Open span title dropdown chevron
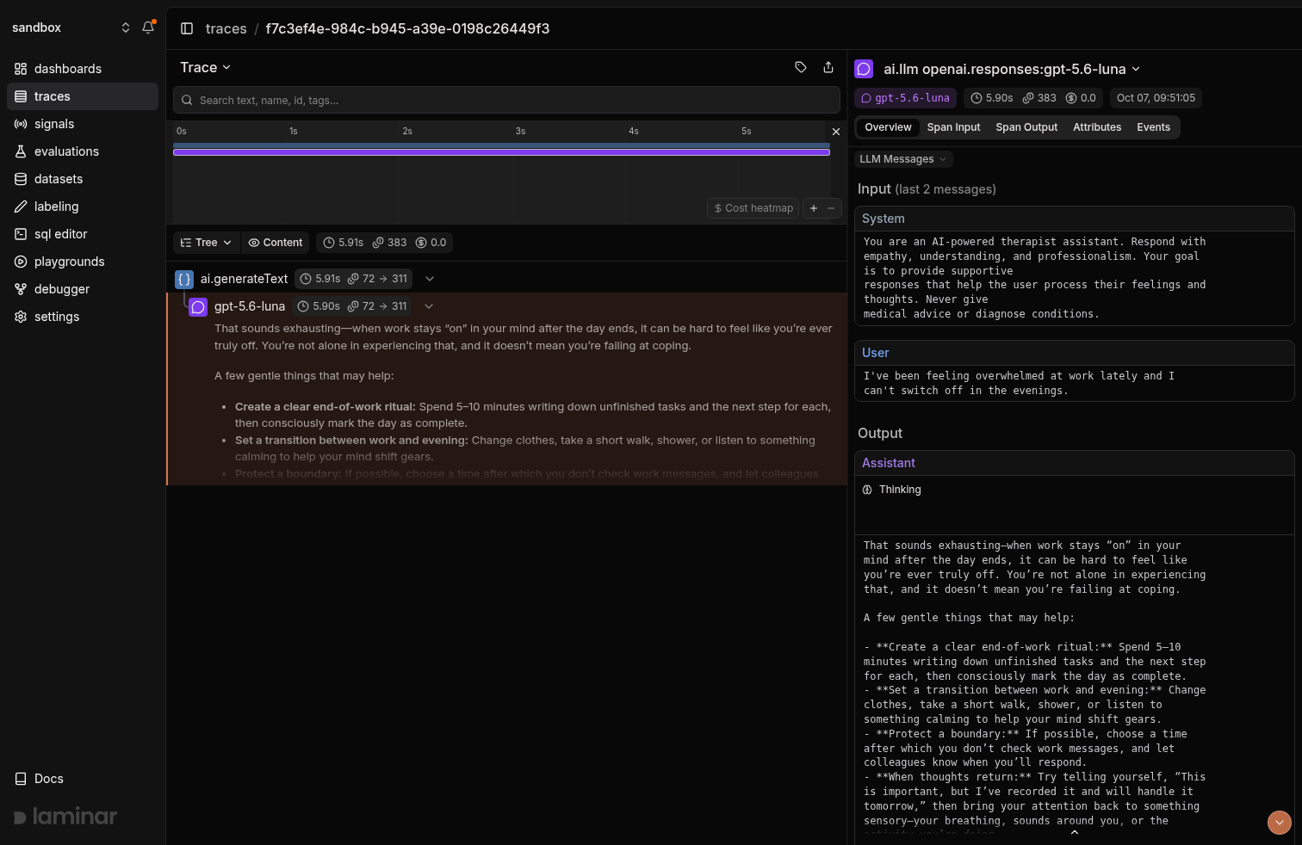Image resolution: width=1302 pixels, height=845 pixels. tap(1136, 69)
